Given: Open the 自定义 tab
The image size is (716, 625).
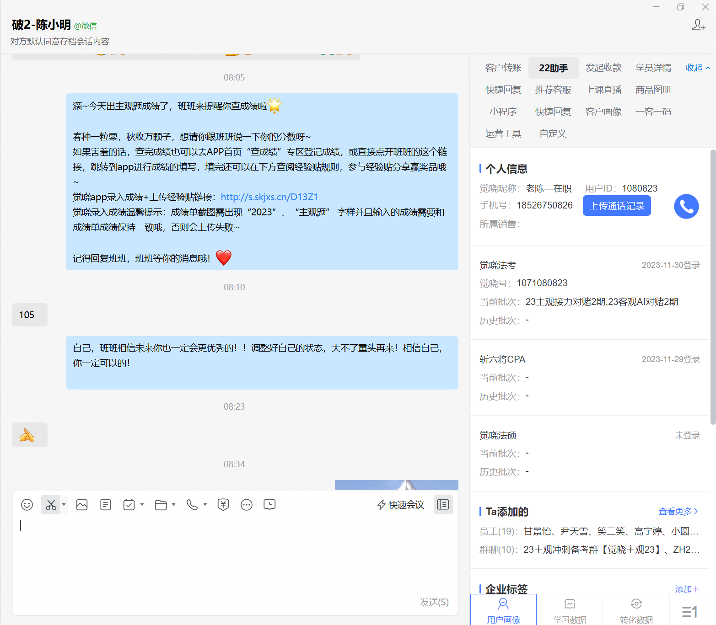Looking at the screenshot, I should pos(553,134).
